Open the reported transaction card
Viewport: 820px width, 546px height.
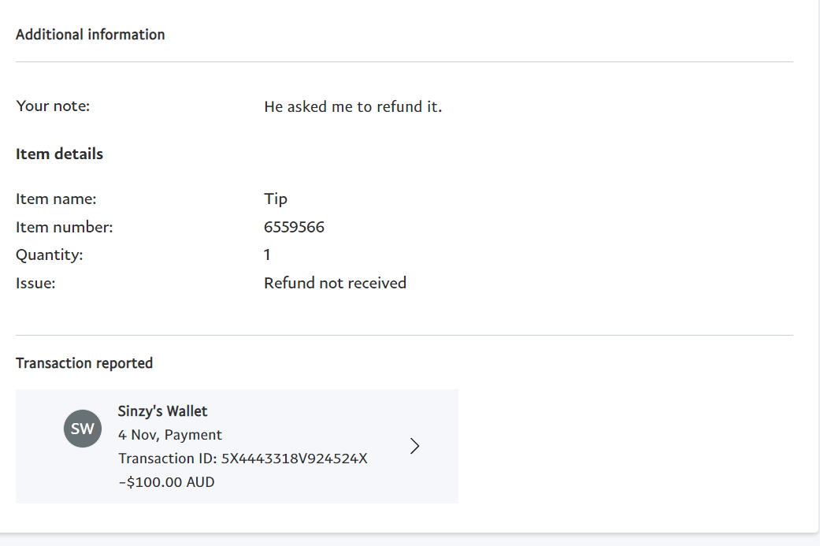coord(237,446)
